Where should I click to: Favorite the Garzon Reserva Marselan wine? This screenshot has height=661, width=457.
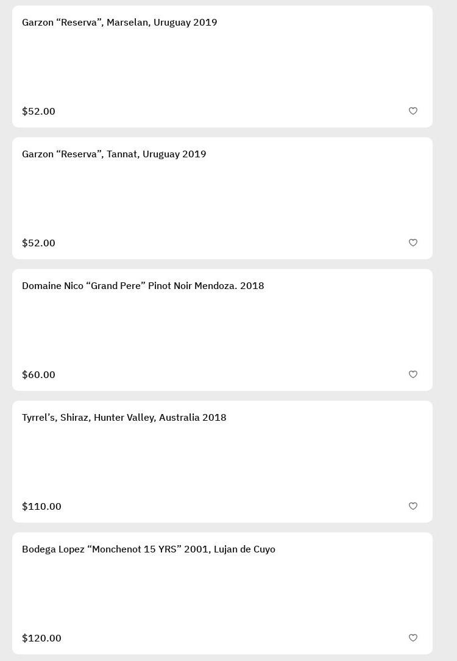pyautogui.click(x=413, y=111)
